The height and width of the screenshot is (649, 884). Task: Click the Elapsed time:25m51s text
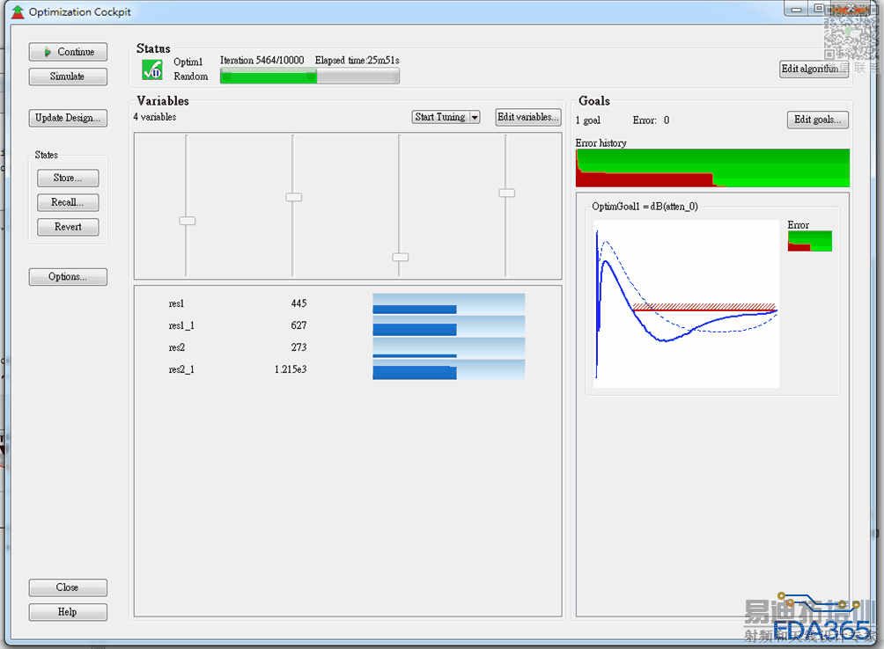coord(357,60)
